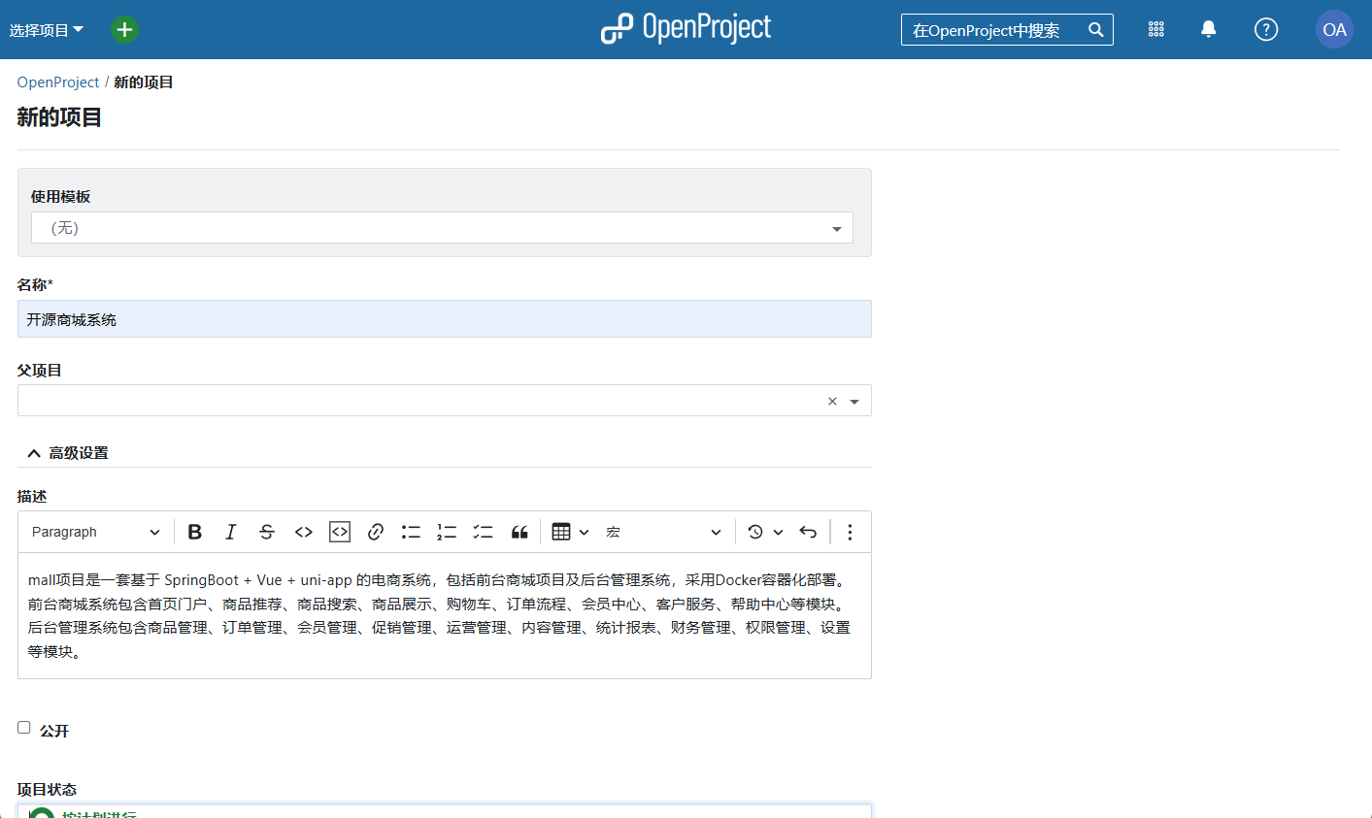Click the 新的项目 breadcrumb text
Screen dimensions: 1372x818
pos(144,82)
